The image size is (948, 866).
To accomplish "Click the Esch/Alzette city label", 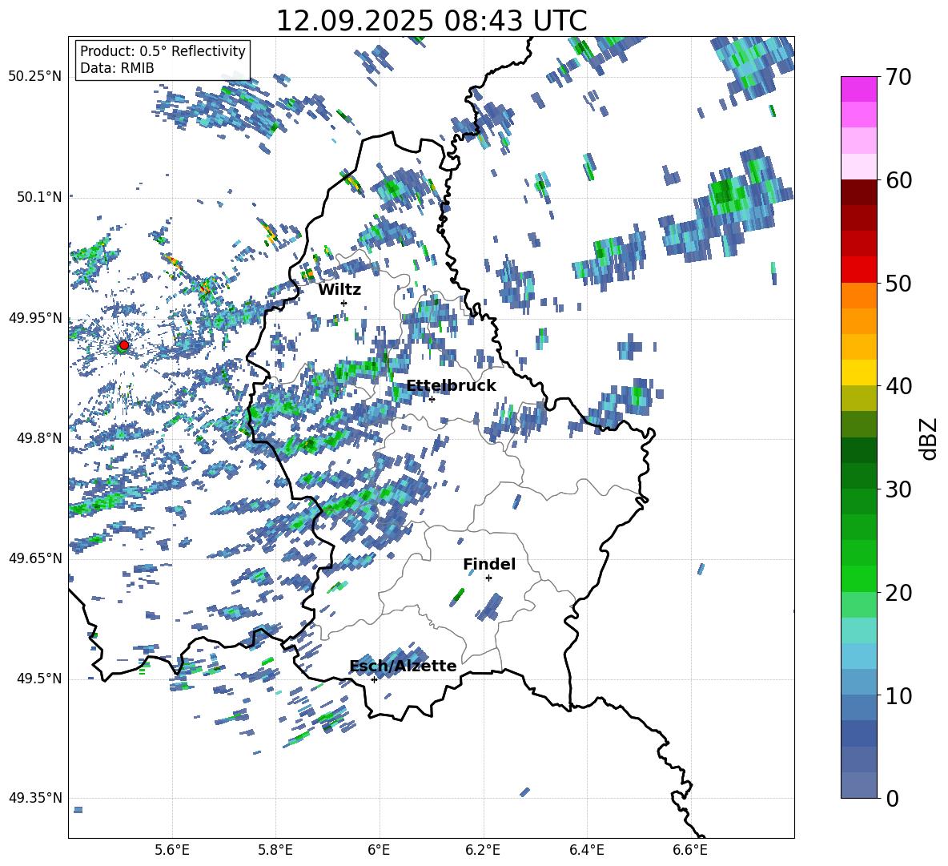I will (404, 666).
